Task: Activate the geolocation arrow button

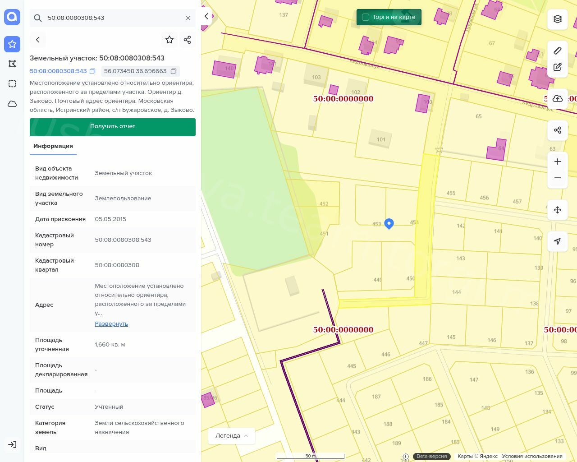Action: [558, 241]
